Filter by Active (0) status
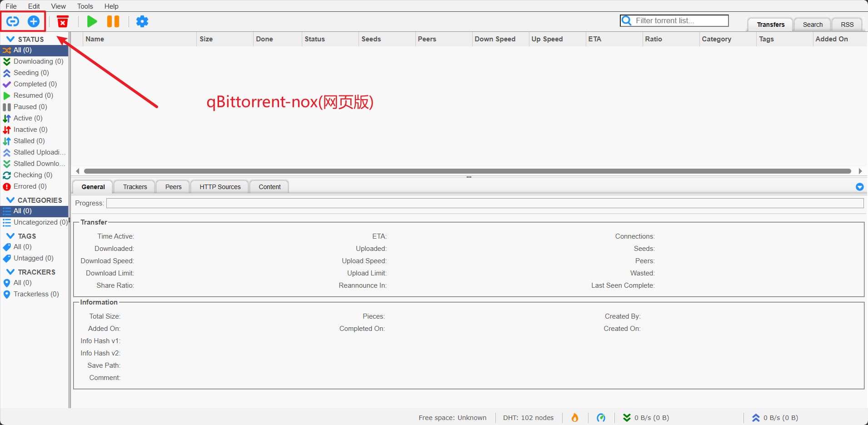The width and height of the screenshot is (868, 425). [34, 118]
